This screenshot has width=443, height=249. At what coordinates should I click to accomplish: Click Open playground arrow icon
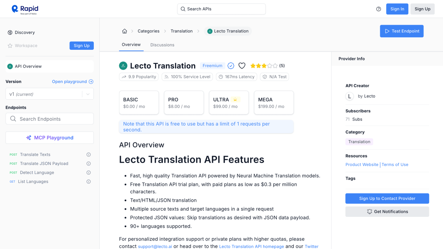tap(91, 82)
